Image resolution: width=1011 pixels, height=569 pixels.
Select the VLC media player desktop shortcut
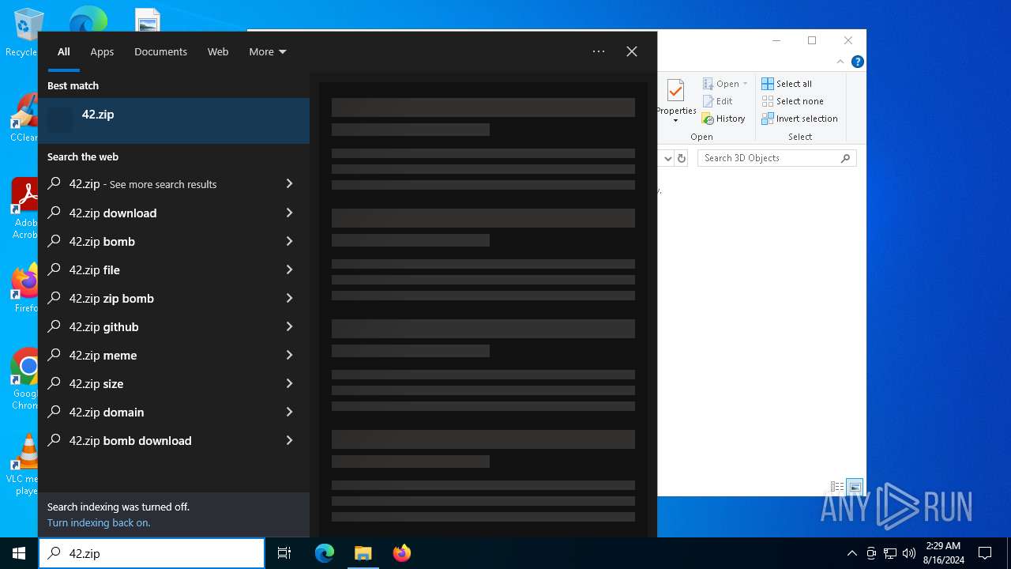23,465
